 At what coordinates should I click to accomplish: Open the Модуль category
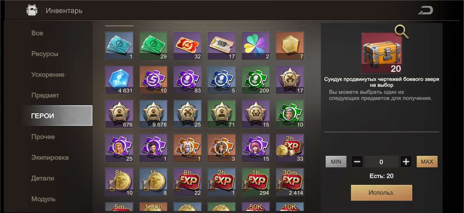point(43,199)
